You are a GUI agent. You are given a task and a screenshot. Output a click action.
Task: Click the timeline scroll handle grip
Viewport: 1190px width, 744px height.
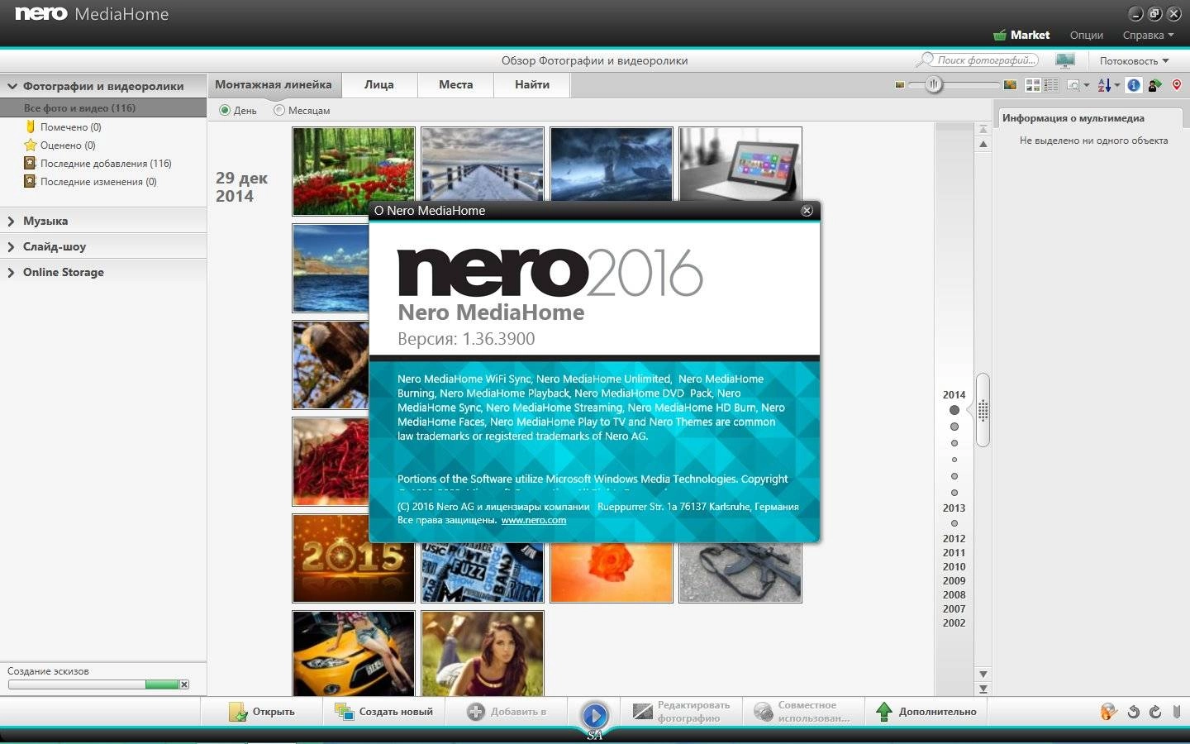pyautogui.click(x=983, y=410)
